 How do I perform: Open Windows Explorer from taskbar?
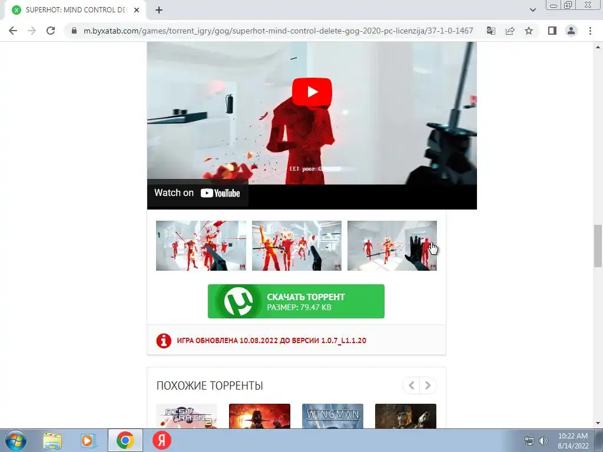[52, 440]
